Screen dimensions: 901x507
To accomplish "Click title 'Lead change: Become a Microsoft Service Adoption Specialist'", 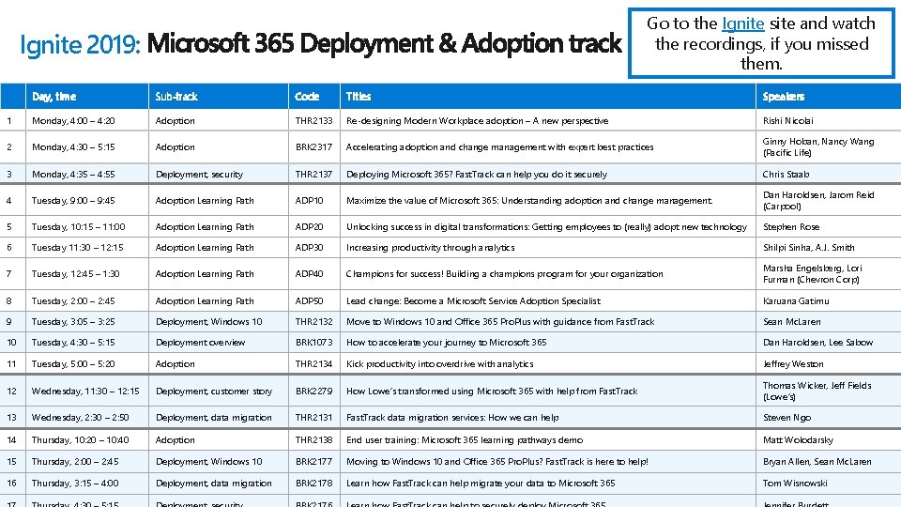I will click(x=473, y=301).
